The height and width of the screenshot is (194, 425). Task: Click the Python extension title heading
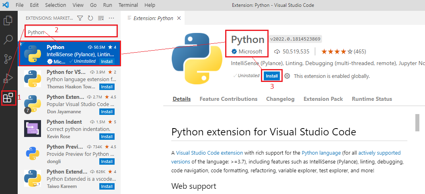[247, 39]
